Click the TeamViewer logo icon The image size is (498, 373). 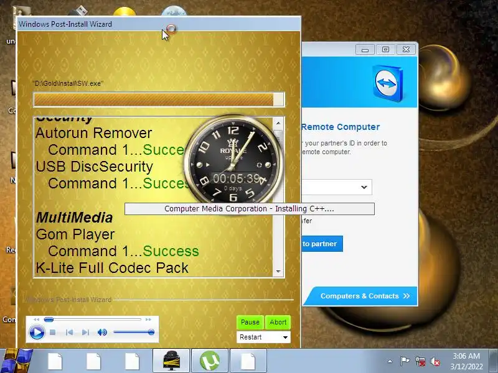(x=388, y=83)
